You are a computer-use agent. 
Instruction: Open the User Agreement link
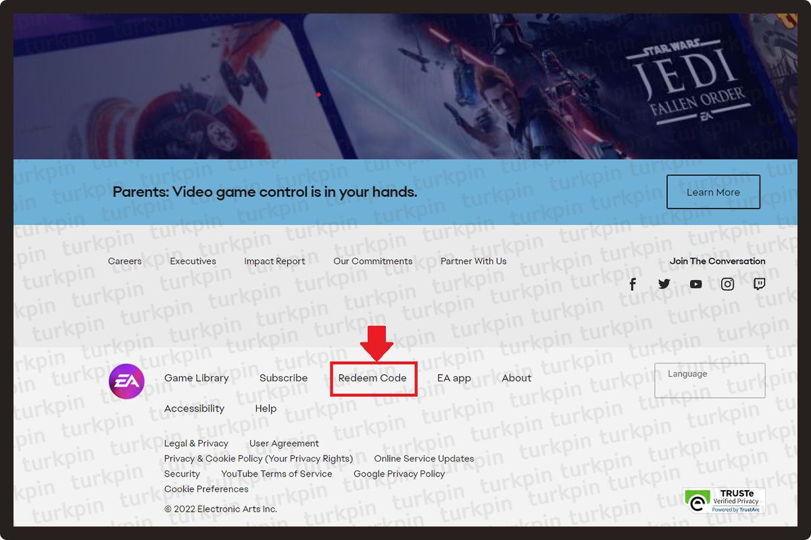[x=284, y=443]
